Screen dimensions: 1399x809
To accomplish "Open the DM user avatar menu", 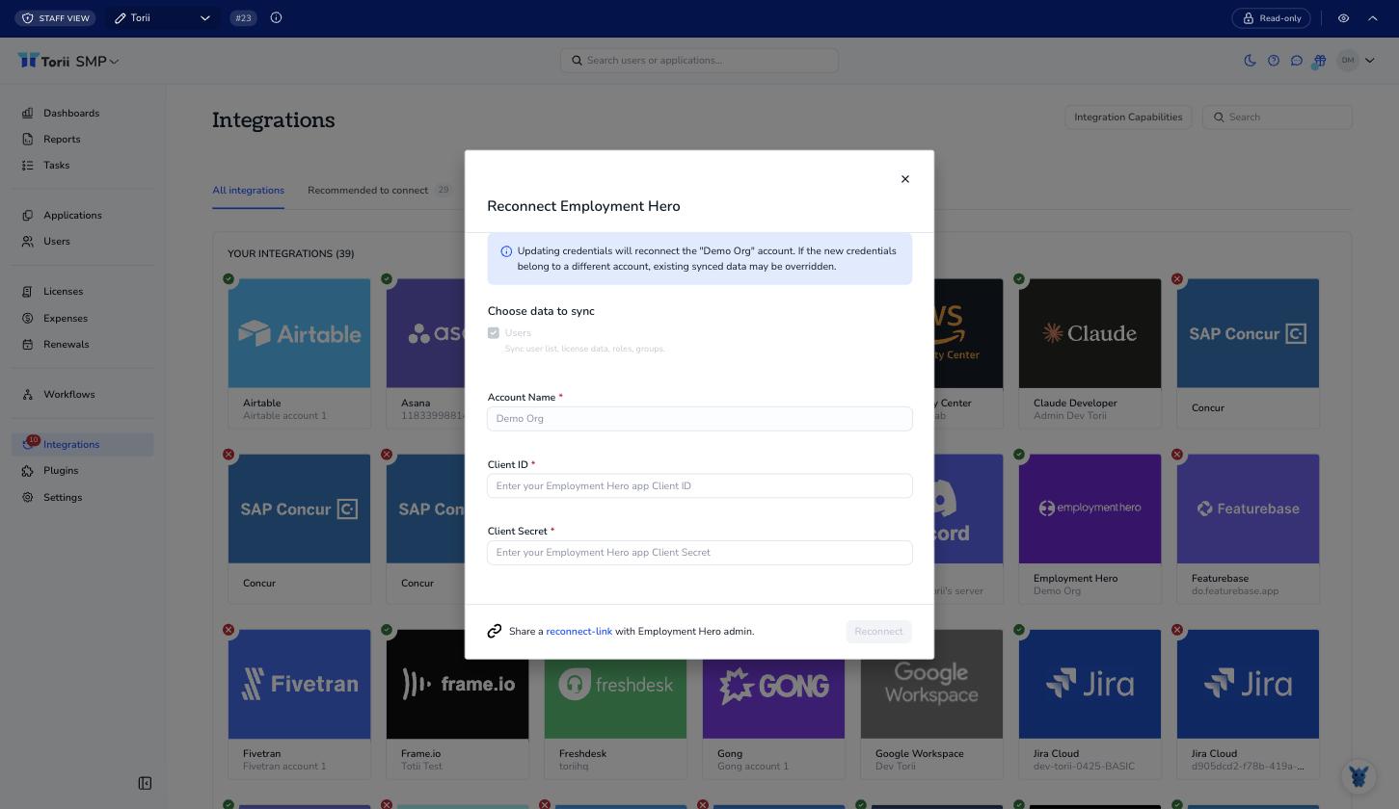I will coord(1356,61).
